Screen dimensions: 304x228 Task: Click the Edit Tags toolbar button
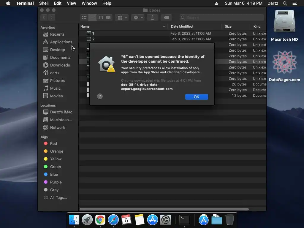point(166,18)
